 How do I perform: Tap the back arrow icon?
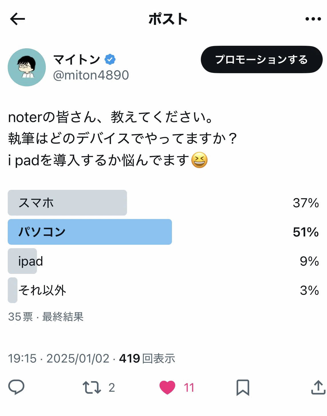click(17, 19)
